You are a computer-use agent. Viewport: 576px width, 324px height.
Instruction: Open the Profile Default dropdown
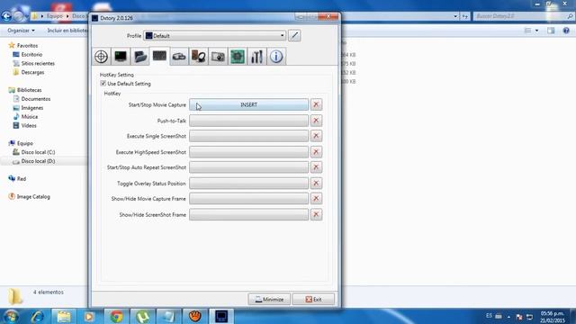215,36
